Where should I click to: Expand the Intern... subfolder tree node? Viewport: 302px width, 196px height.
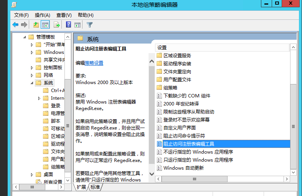click(39, 99)
